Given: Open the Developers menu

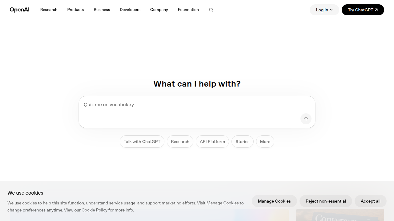Looking at the screenshot, I should coord(130,10).
